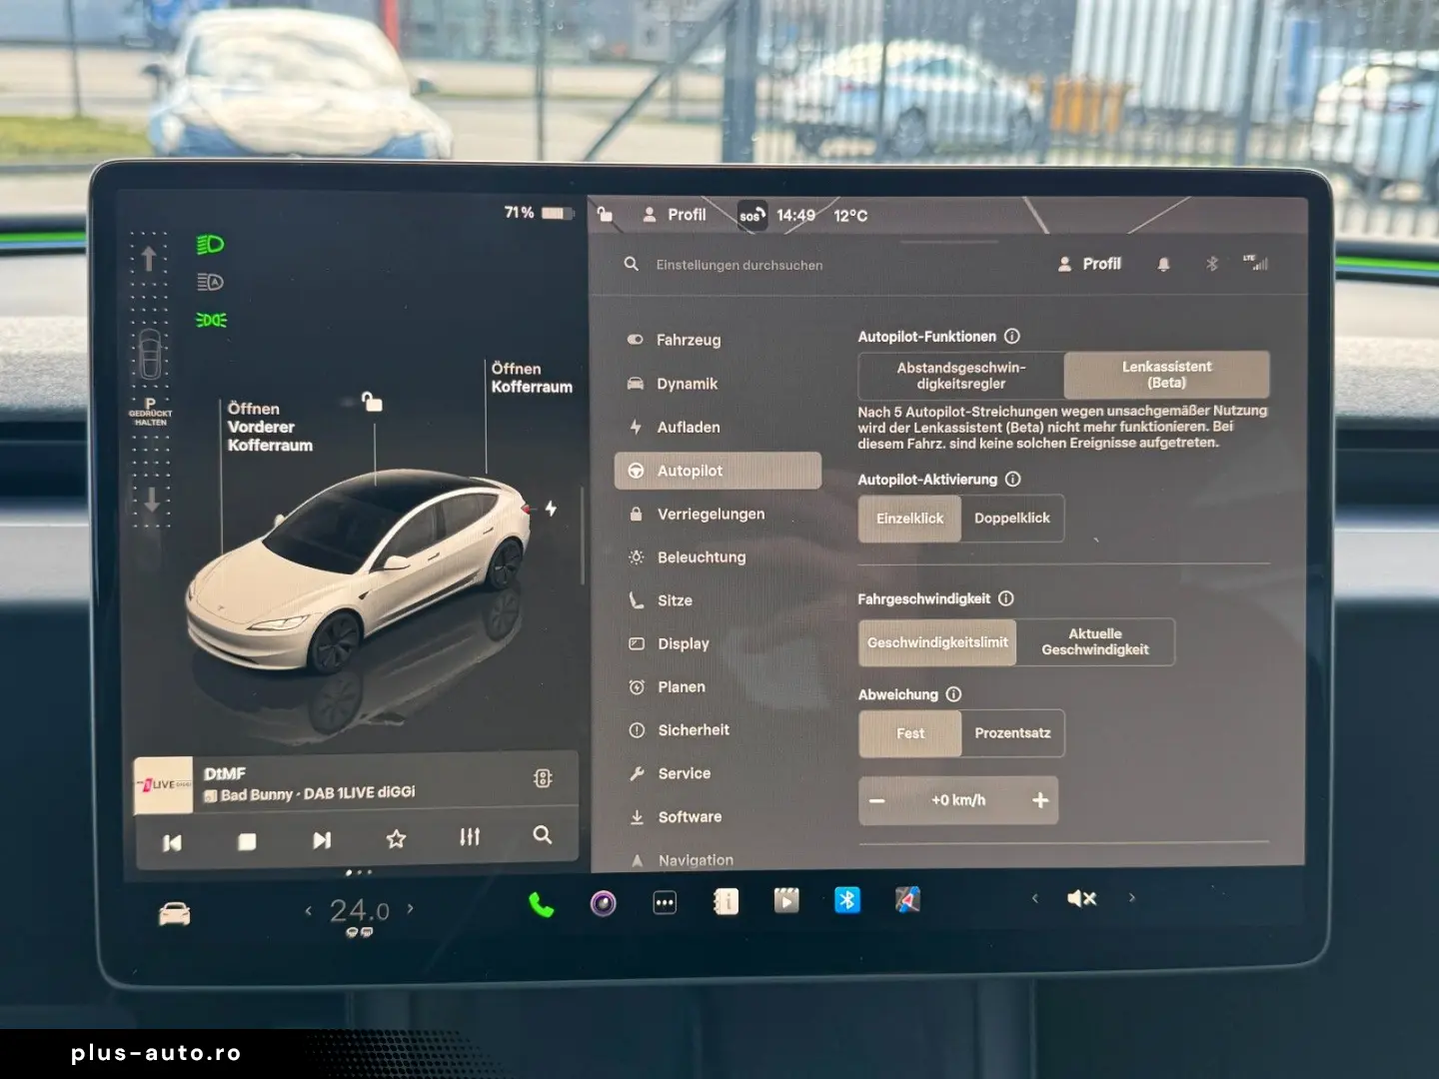Tap the Einstellungen durchsuchen search field
Image resolution: width=1439 pixels, height=1079 pixels.
pos(738,264)
